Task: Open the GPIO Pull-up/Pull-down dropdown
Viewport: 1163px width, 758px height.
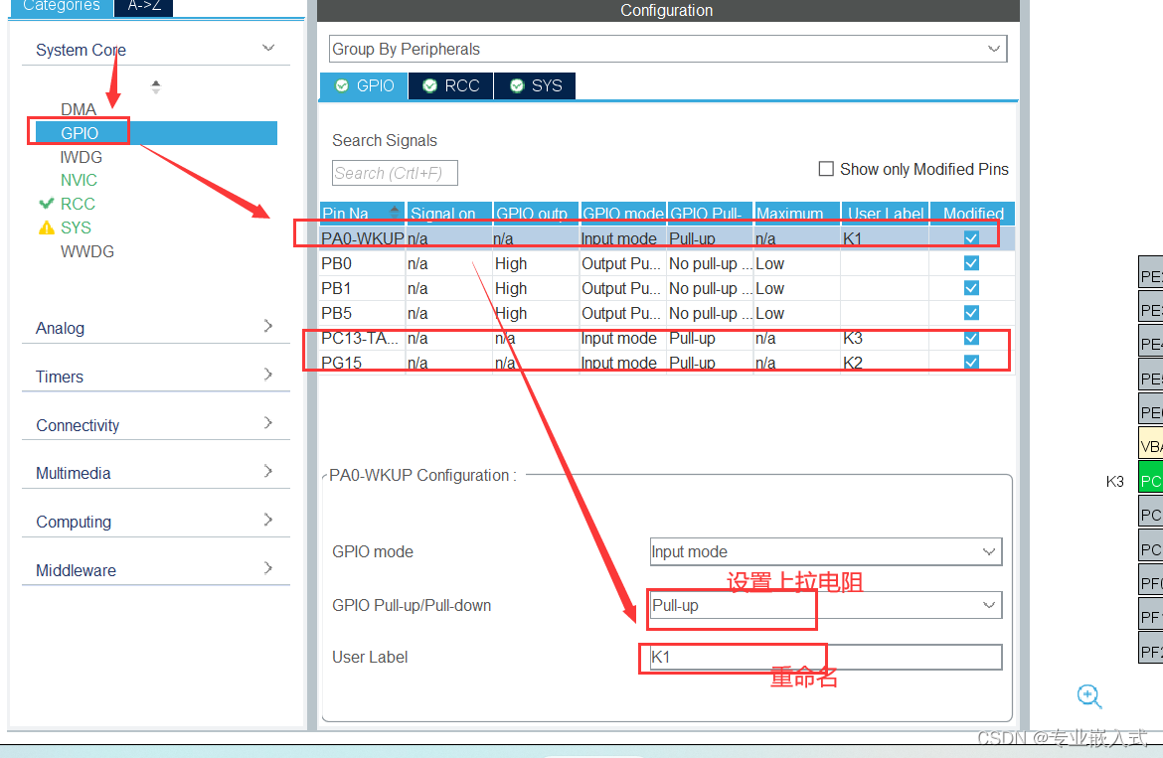Action: point(825,605)
